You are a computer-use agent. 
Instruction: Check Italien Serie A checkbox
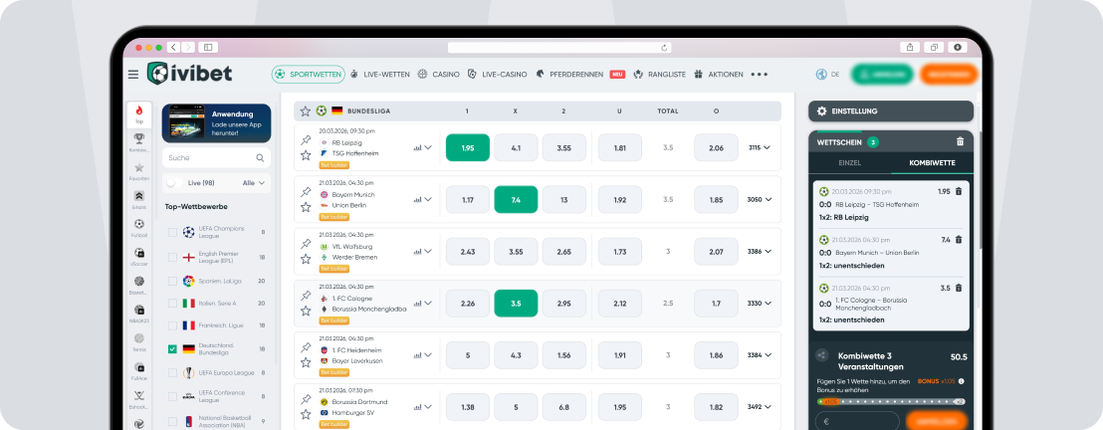click(x=172, y=304)
